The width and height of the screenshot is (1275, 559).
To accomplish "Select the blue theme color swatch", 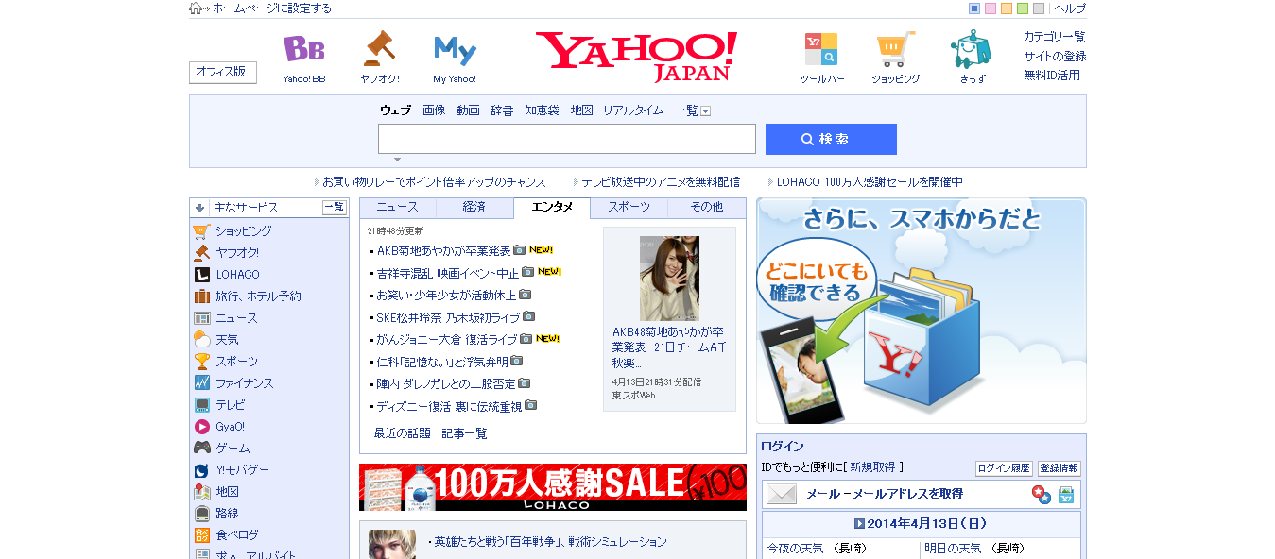I will (974, 8).
